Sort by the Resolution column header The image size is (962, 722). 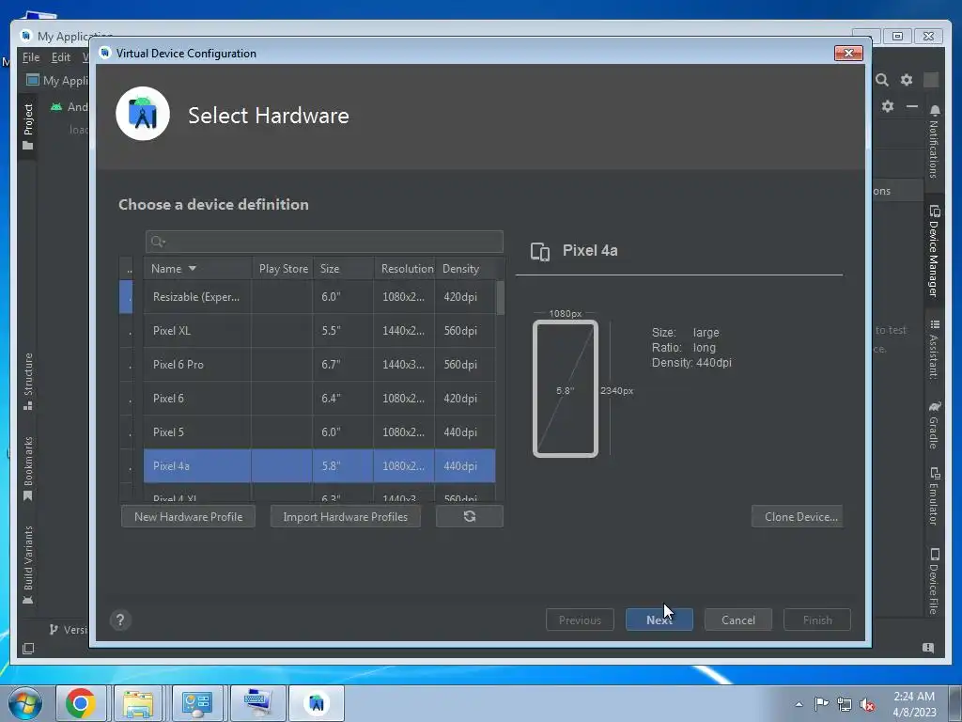405,268
